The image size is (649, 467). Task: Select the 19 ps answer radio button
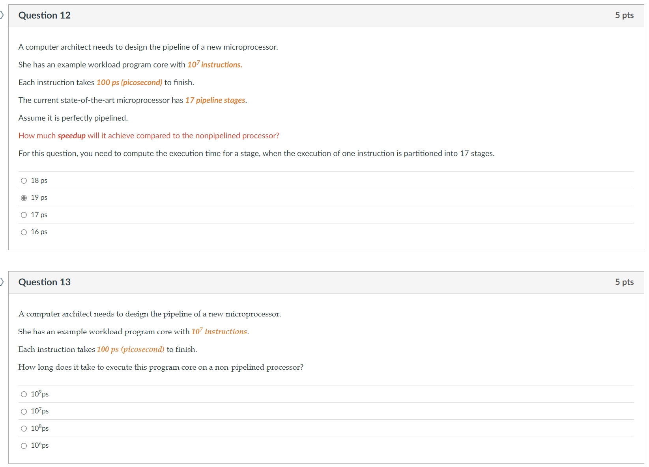pyautogui.click(x=24, y=198)
